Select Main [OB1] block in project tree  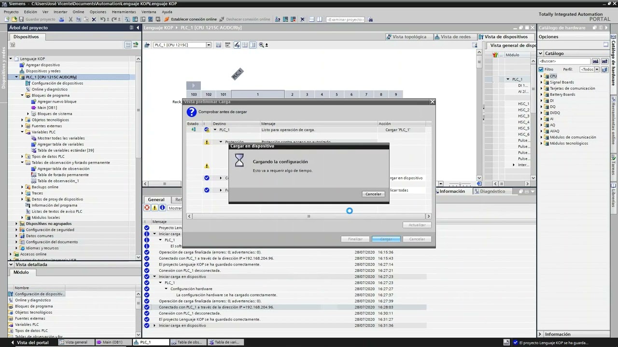point(47,107)
